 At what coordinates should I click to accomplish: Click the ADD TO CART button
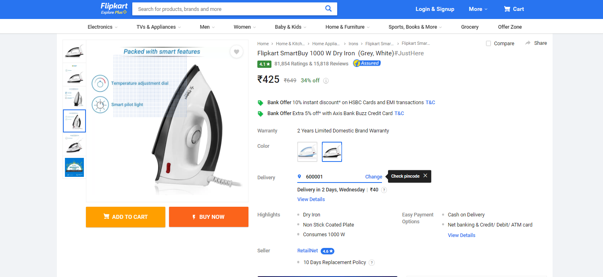tap(125, 217)
